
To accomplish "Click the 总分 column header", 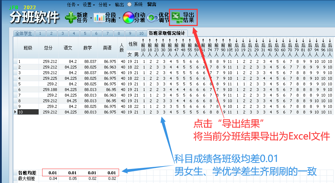I will pos(48,48).
